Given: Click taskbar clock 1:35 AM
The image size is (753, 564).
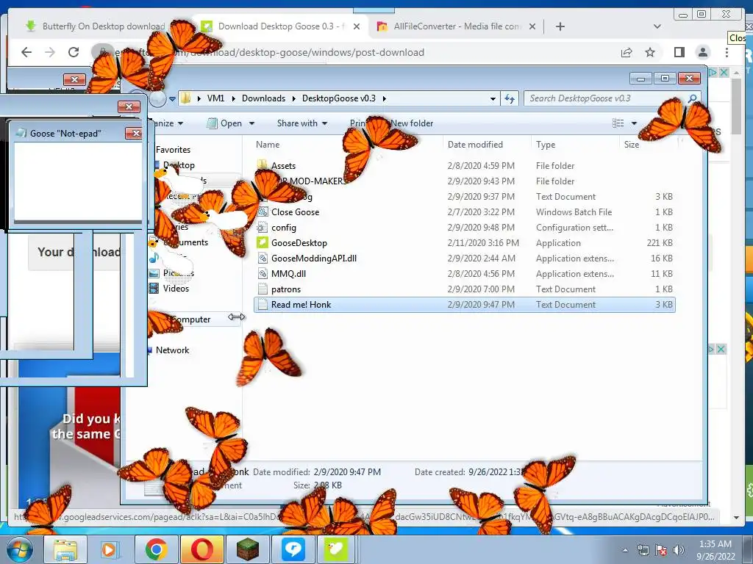Looking at the screenshot, I should point(715,544).
